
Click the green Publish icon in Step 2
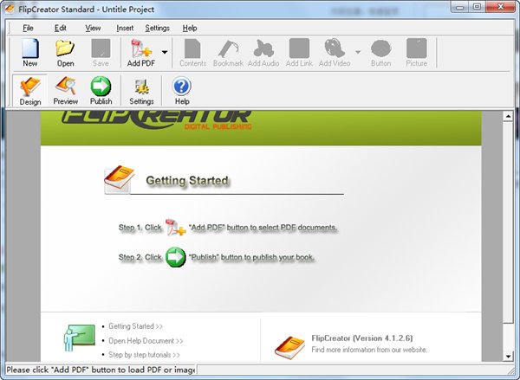point(175,257)
